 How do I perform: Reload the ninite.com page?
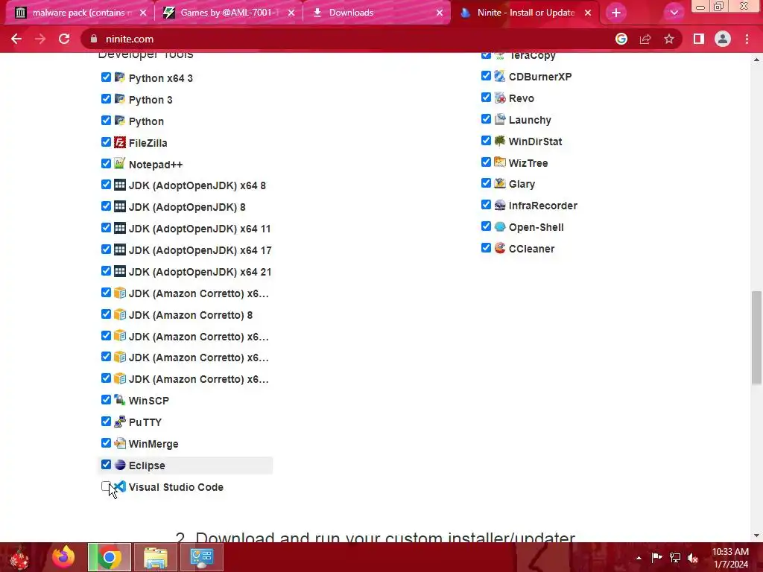click(64, 39)
